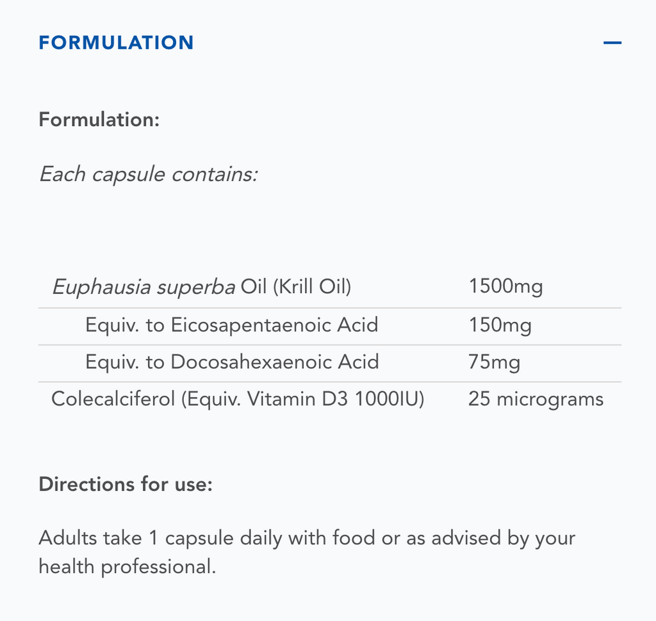656x621 pixels.
Task: Click the '25 micrograms' amount value
Action: (536, 399)
